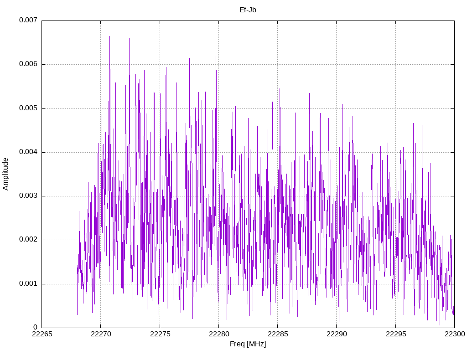This screenshot has height=350, width=467.
Task: Click the 0 y-axis tick label
Action: [36, 327]
